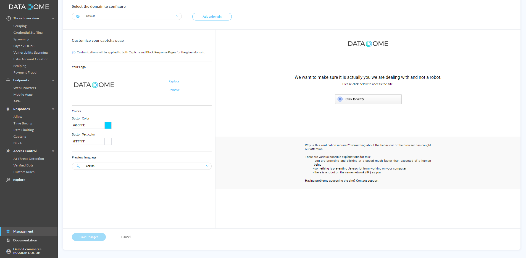Click the uploaded DataDome logo thumbnail
526x258 pixels.
click(x=94, y=85)
